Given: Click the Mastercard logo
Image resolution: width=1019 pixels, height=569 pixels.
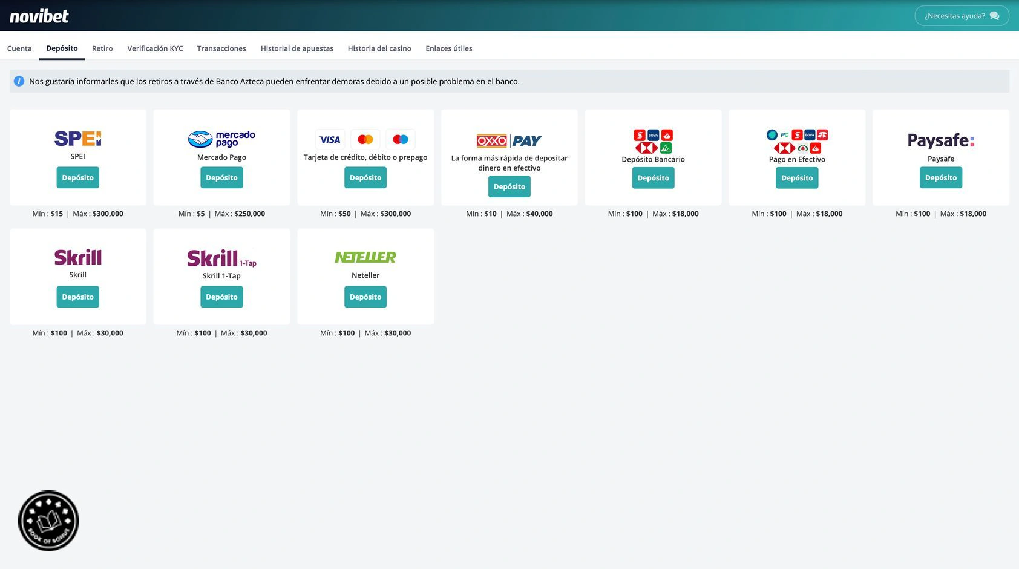Looking at the screenshot, I should (x=365, y=140).
